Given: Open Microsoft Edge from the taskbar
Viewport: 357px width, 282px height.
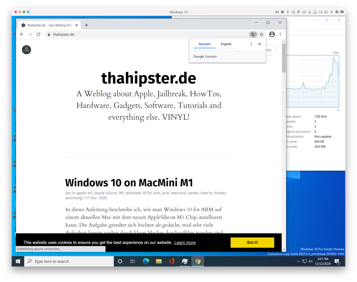Looking at the screenshot, I should (x=146, y=262).
